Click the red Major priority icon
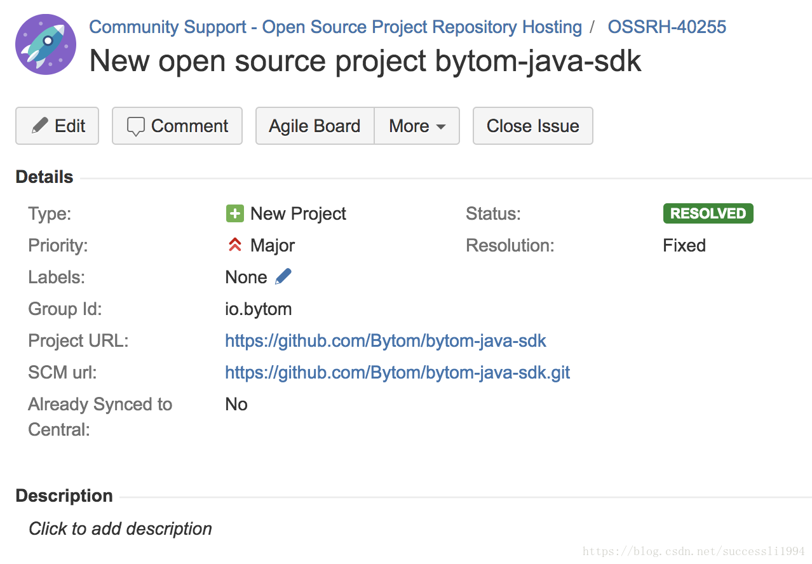Image resolution: width=812 pixels, height=564 pixels. (234, 245)
